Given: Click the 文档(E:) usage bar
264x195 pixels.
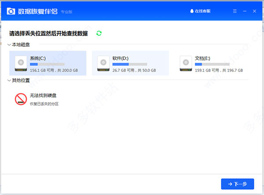Looking at the screenshot, I should tap(212, 64).
